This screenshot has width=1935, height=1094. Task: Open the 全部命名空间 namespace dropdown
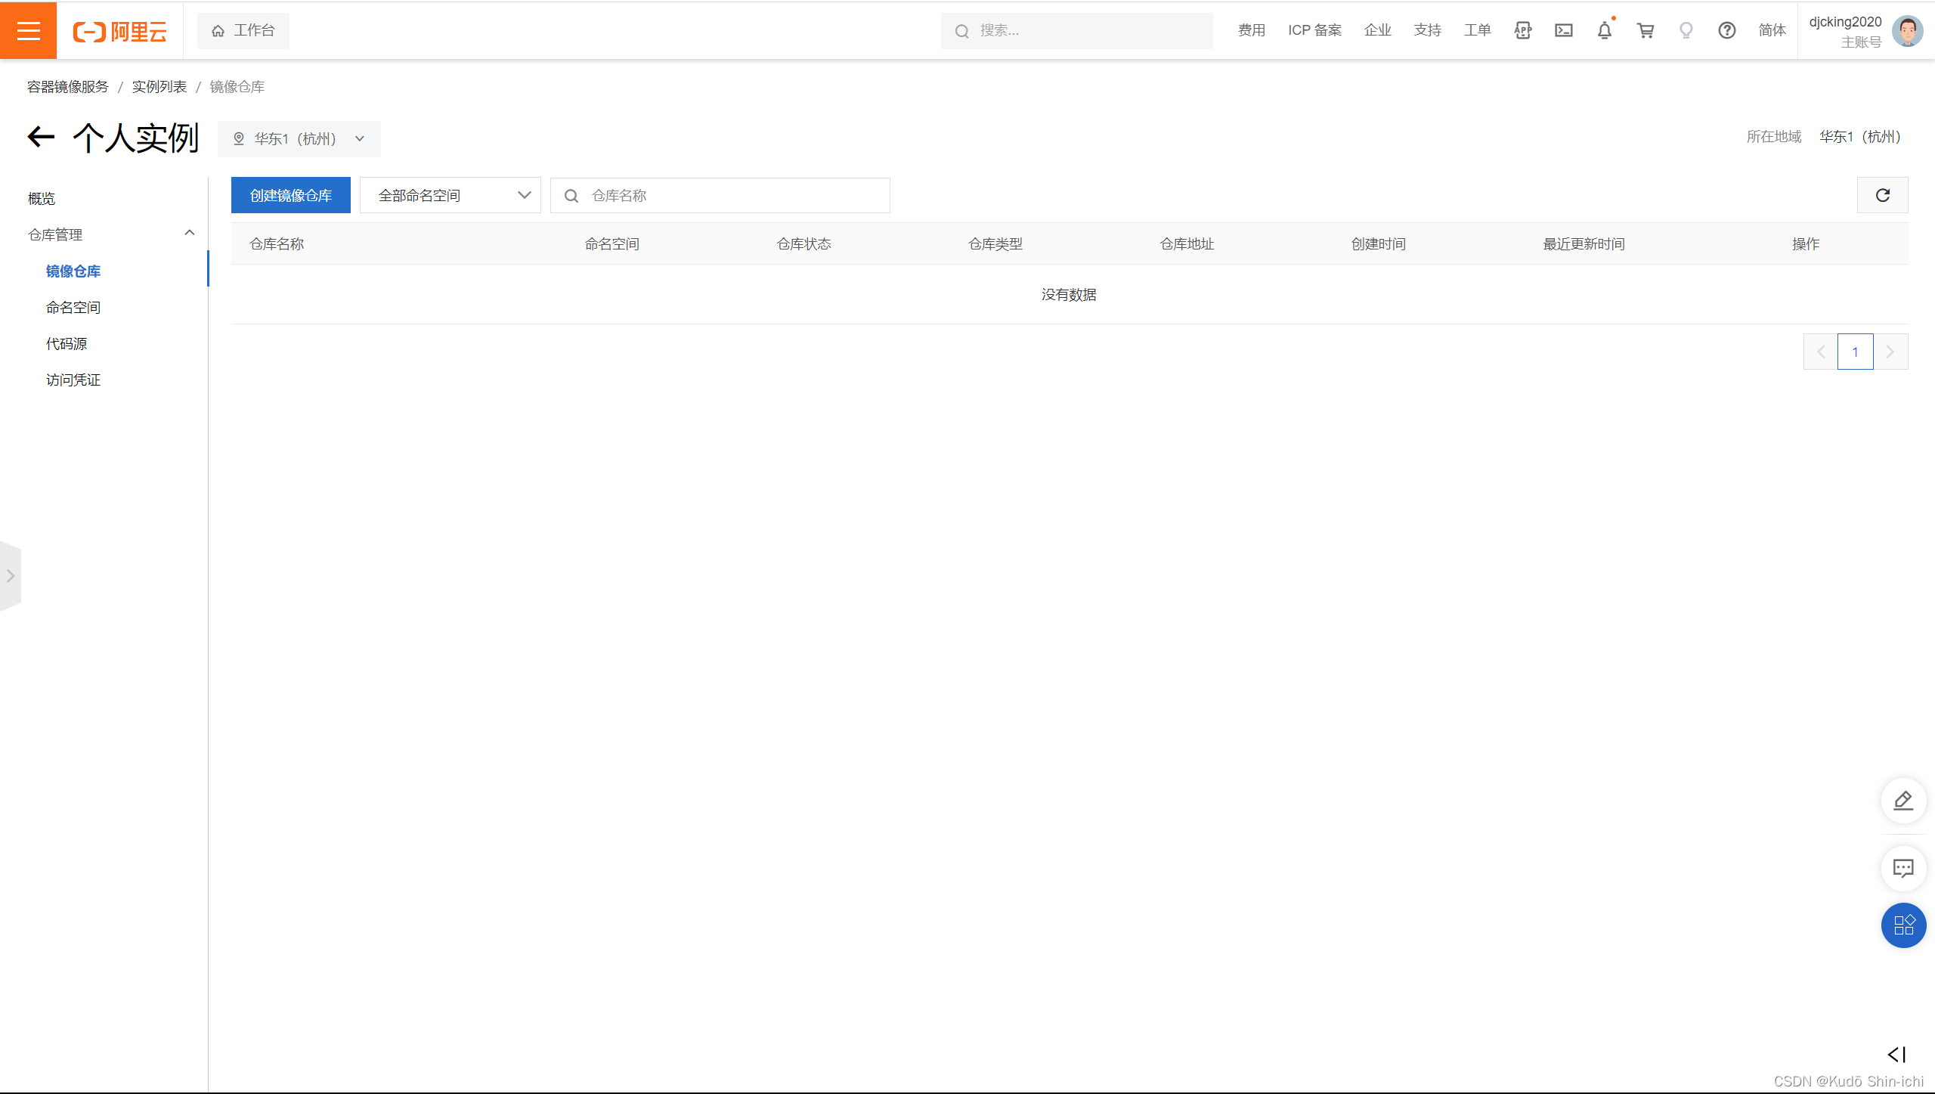[x=450, y=195]
